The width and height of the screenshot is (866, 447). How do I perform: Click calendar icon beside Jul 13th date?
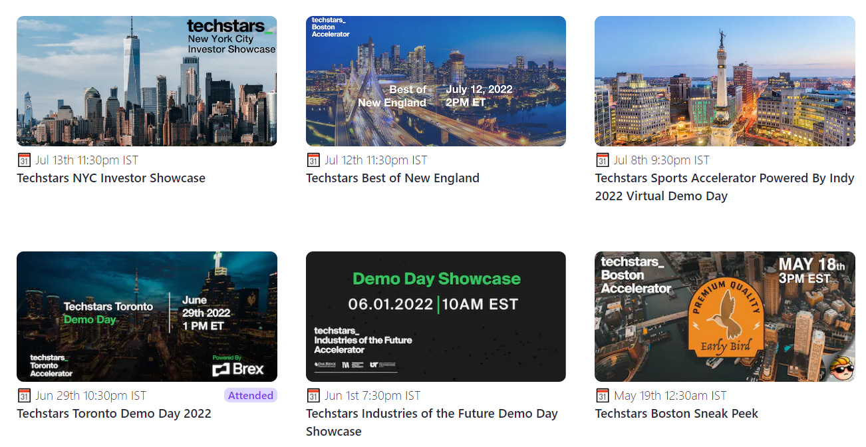[24, 160]
